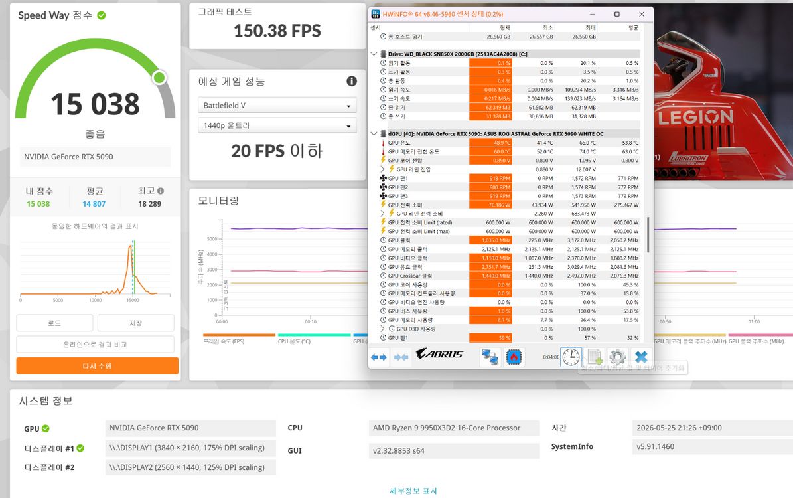Screen dimensions: 793x498
Task: Open 1440p 울트라 resolution dropdown
Action: pyautogui.click(x=277, y=125)
